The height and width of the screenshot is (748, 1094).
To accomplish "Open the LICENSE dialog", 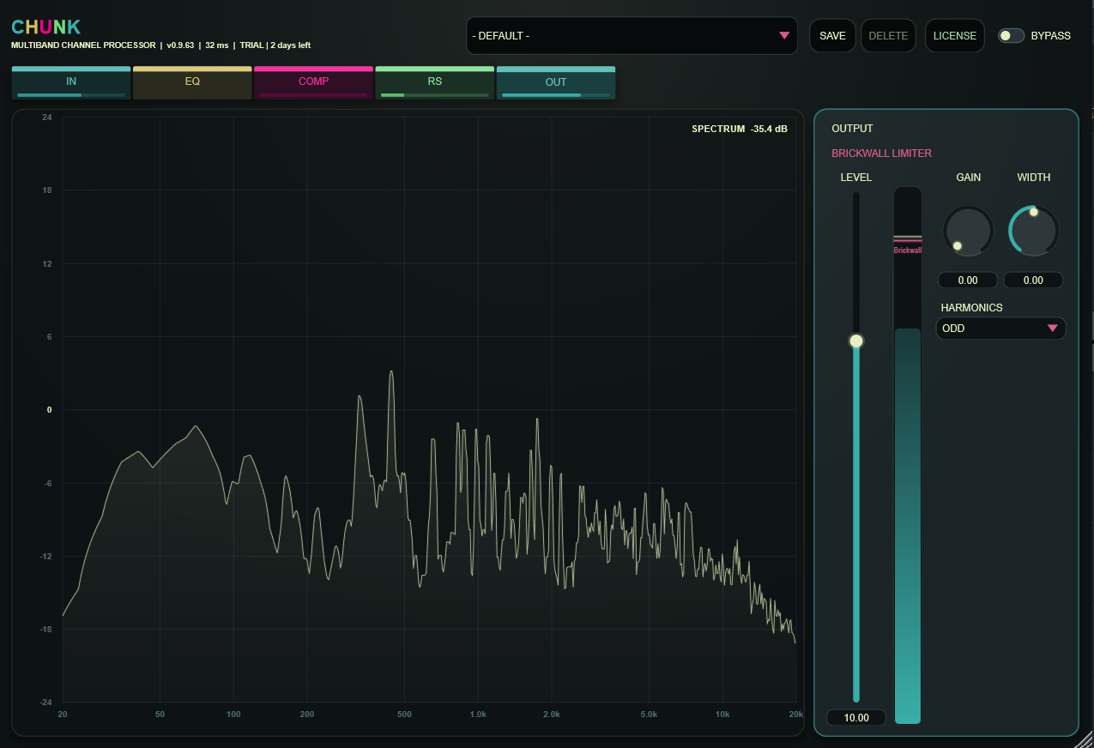I will pos(955,36).
